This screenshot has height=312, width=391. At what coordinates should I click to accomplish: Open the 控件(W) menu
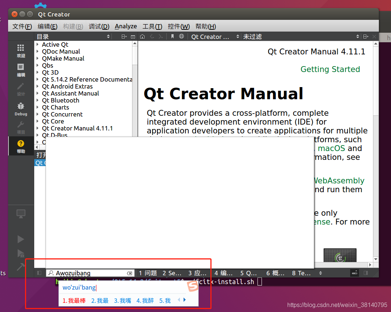(x=178, y=26)
